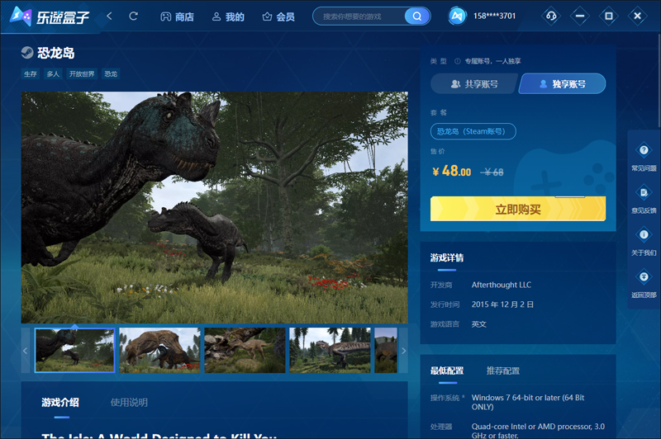Click the search magnifier button
Screen dimensions: 661x439
(x=417, y=17)
